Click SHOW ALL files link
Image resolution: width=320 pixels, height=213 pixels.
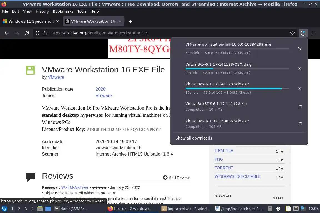[x=223, y=196]
